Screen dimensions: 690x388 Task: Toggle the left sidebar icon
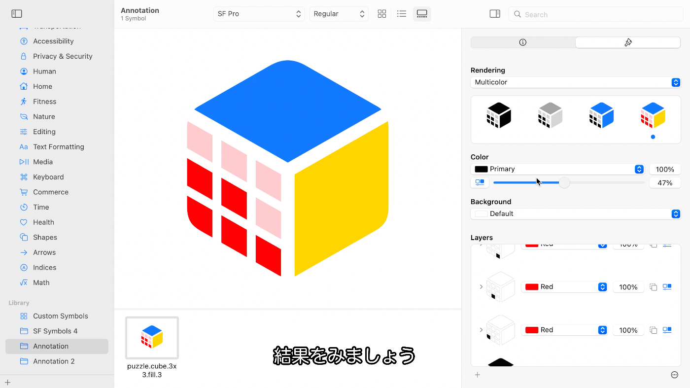pos(17,14)
